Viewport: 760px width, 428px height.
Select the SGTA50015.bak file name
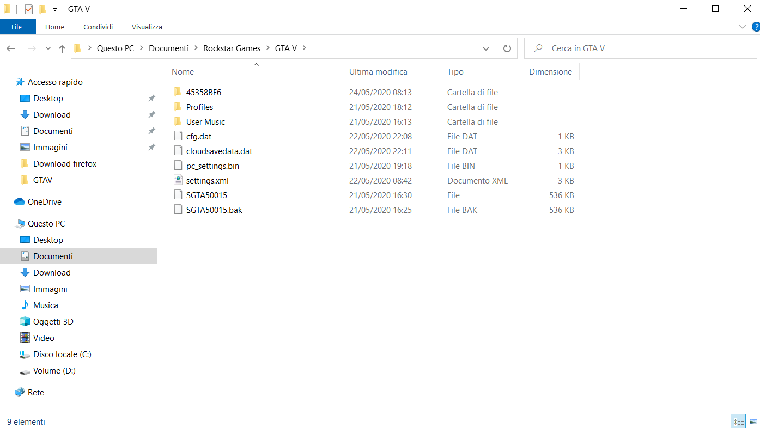[x=214, y=210]
